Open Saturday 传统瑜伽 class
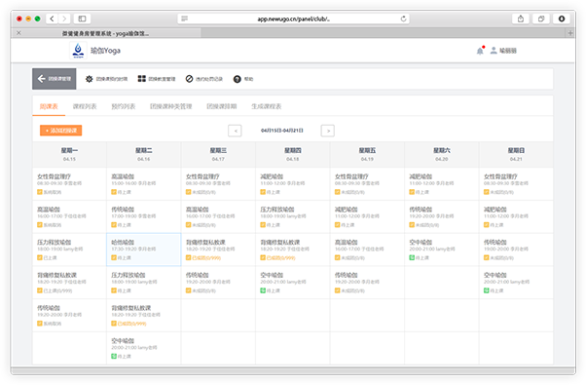This screenshot has height=385, width=586. pos(442,216)
